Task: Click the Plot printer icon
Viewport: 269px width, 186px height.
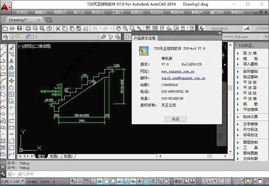Action: [28, 29]
